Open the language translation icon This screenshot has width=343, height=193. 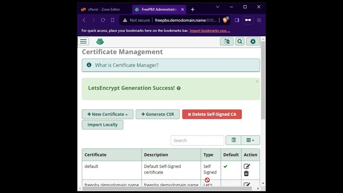(x=227, y=41)
